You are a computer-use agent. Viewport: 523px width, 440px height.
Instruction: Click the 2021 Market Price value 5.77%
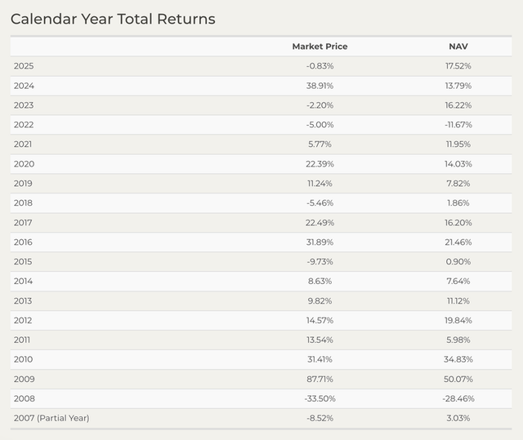(x=320, y=144)
